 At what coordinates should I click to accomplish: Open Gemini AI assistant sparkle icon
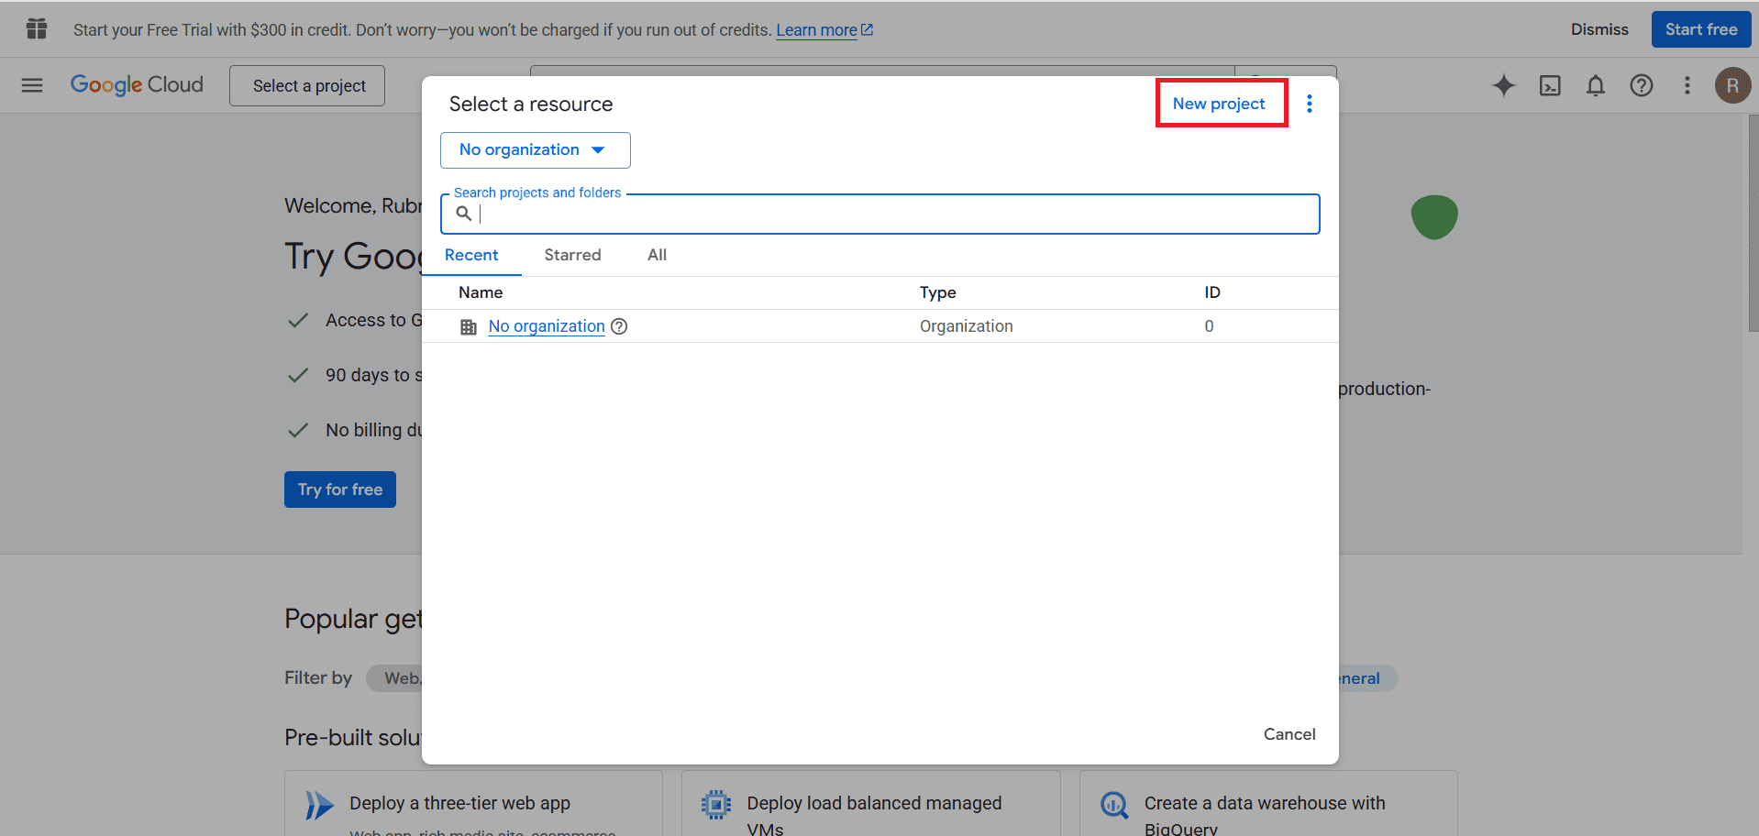click(x=1504, y=85)
